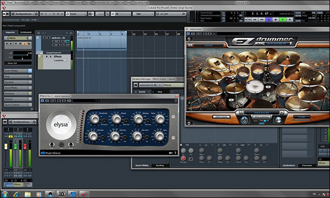
Task: Expand the Notizen section in the Inspector
Action: pyautogui.click(x=18, y=99)
